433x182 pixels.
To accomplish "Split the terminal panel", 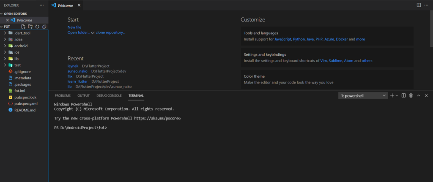I will (x=403, y=96).
